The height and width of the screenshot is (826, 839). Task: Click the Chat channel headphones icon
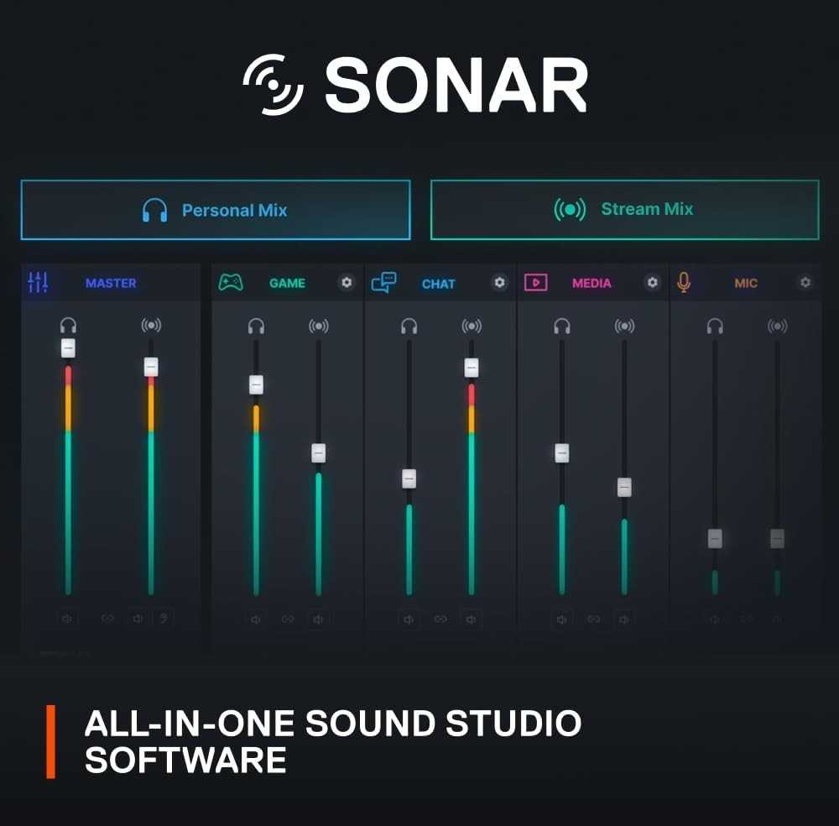coord(409,326)
